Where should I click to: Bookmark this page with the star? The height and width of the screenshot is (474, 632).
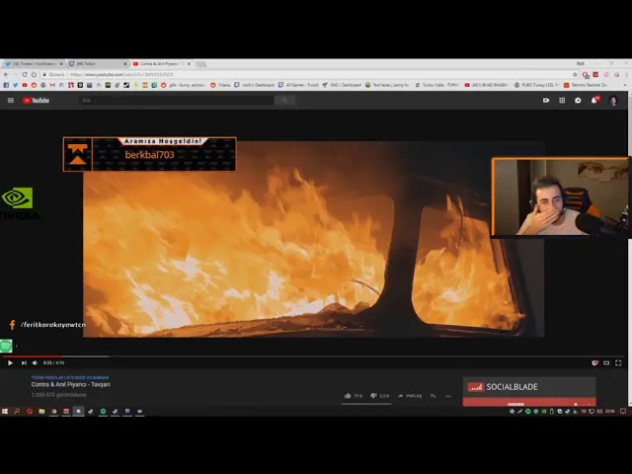click(x=575, y=75)
